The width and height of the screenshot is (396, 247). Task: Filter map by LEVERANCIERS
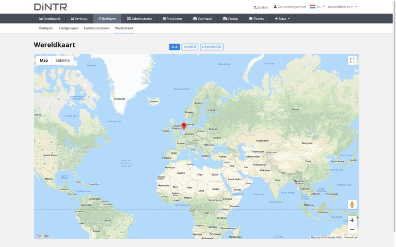click(x=212, y=47)
